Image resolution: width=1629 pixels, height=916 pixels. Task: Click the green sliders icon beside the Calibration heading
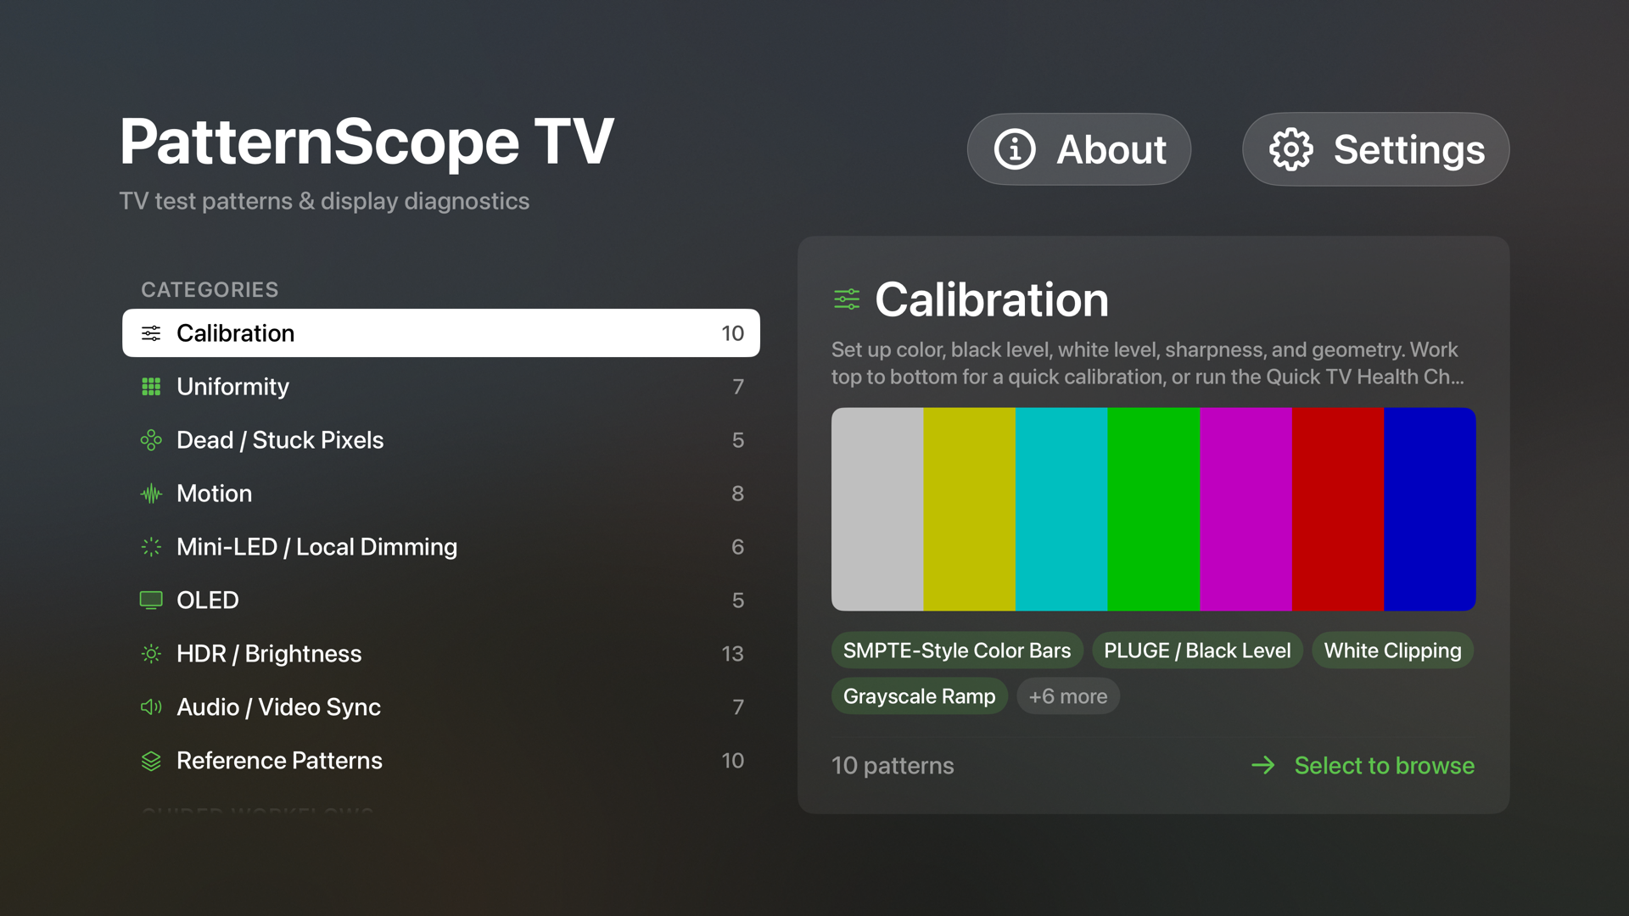tap(847, 299)
